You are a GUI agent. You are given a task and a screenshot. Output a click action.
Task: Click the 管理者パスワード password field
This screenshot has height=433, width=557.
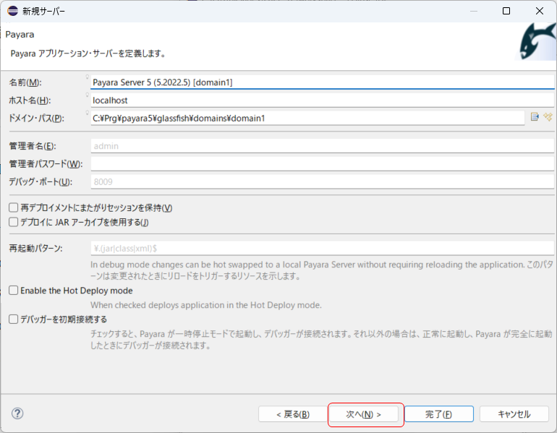coord(322,163)
